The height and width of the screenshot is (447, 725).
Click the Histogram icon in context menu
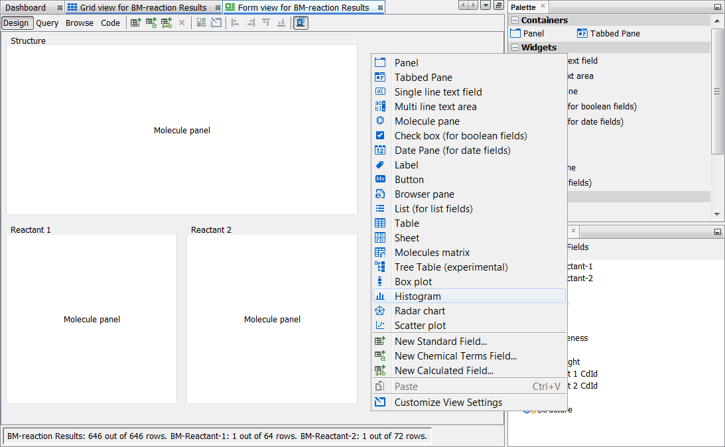point(380,296)
